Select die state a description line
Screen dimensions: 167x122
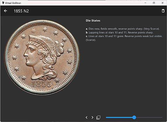pos(123,29)
